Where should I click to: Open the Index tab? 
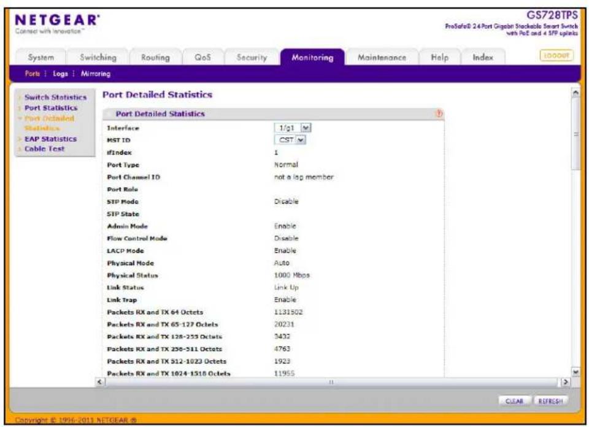coord(483,58)
